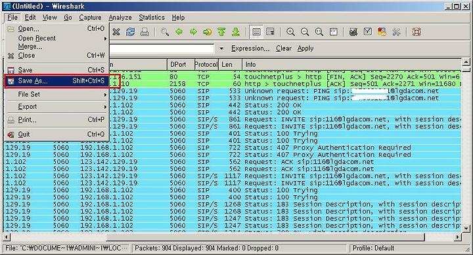Image resolution: width=473 pixels, height=255 pixels.
Task: Go forward in packet history
Action: click(193, 31)
